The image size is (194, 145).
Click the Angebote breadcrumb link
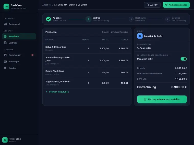pyautogui.click(x=47, y=5)
